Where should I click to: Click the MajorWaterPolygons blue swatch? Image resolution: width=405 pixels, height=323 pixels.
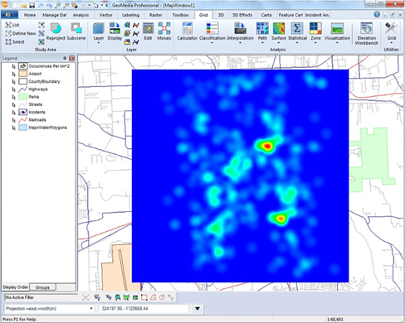(23, 128)
